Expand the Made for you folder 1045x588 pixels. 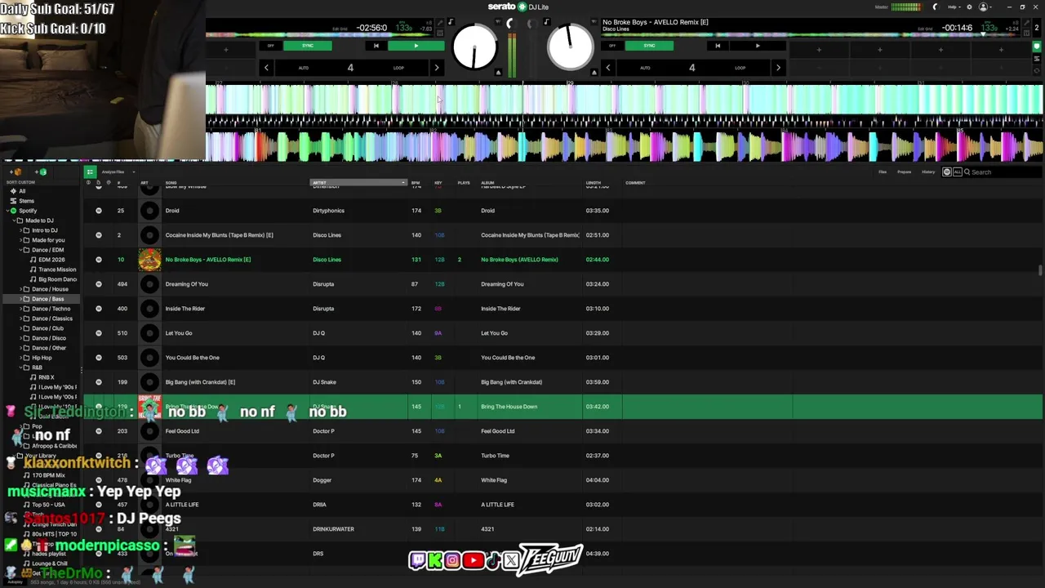(x=20, y=240)
